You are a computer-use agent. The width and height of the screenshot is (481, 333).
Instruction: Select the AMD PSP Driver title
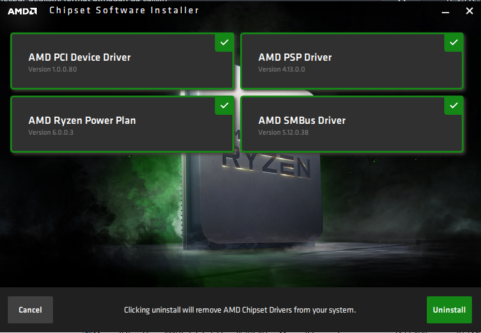295,57
